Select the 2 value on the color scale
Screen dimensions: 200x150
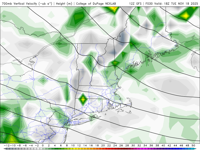pos(49,145)
